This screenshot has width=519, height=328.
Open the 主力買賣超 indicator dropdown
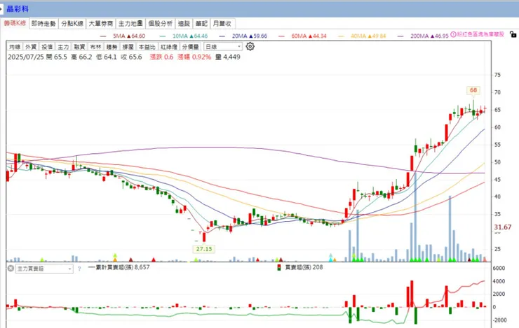pyautogui.click(x=44, y=269)
